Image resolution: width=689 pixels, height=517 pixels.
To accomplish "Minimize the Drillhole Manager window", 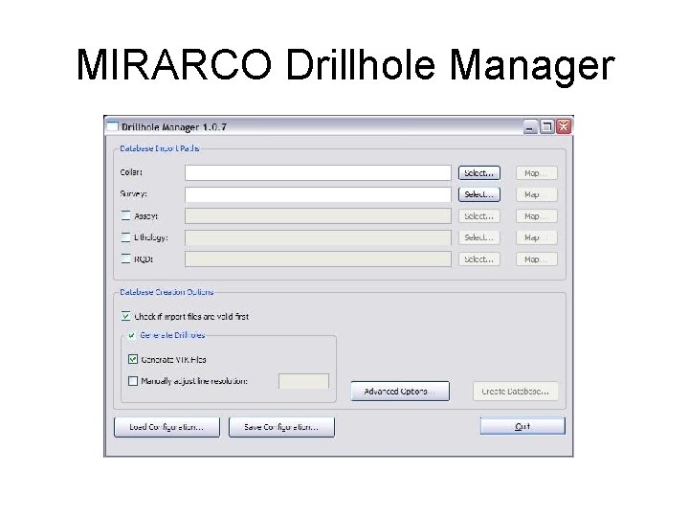I will (x=530, y=127).
